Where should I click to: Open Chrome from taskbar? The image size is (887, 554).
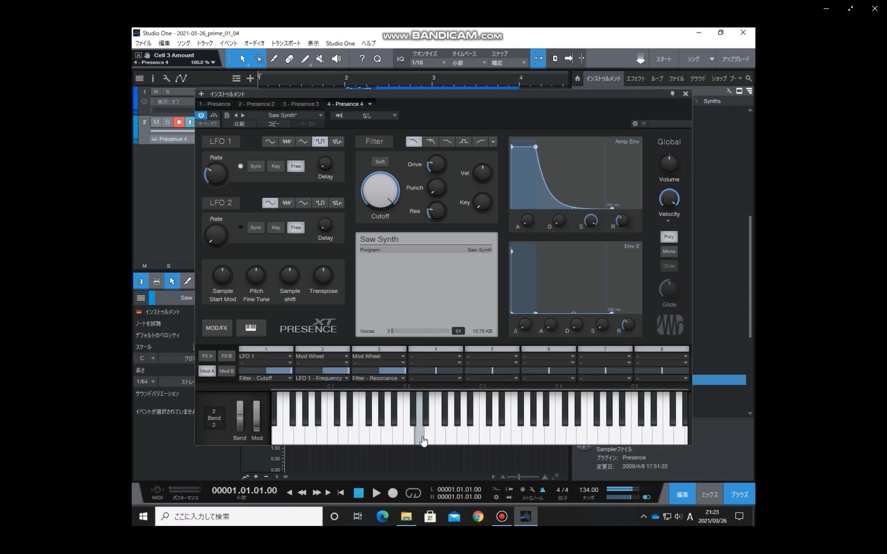(478, 517)
